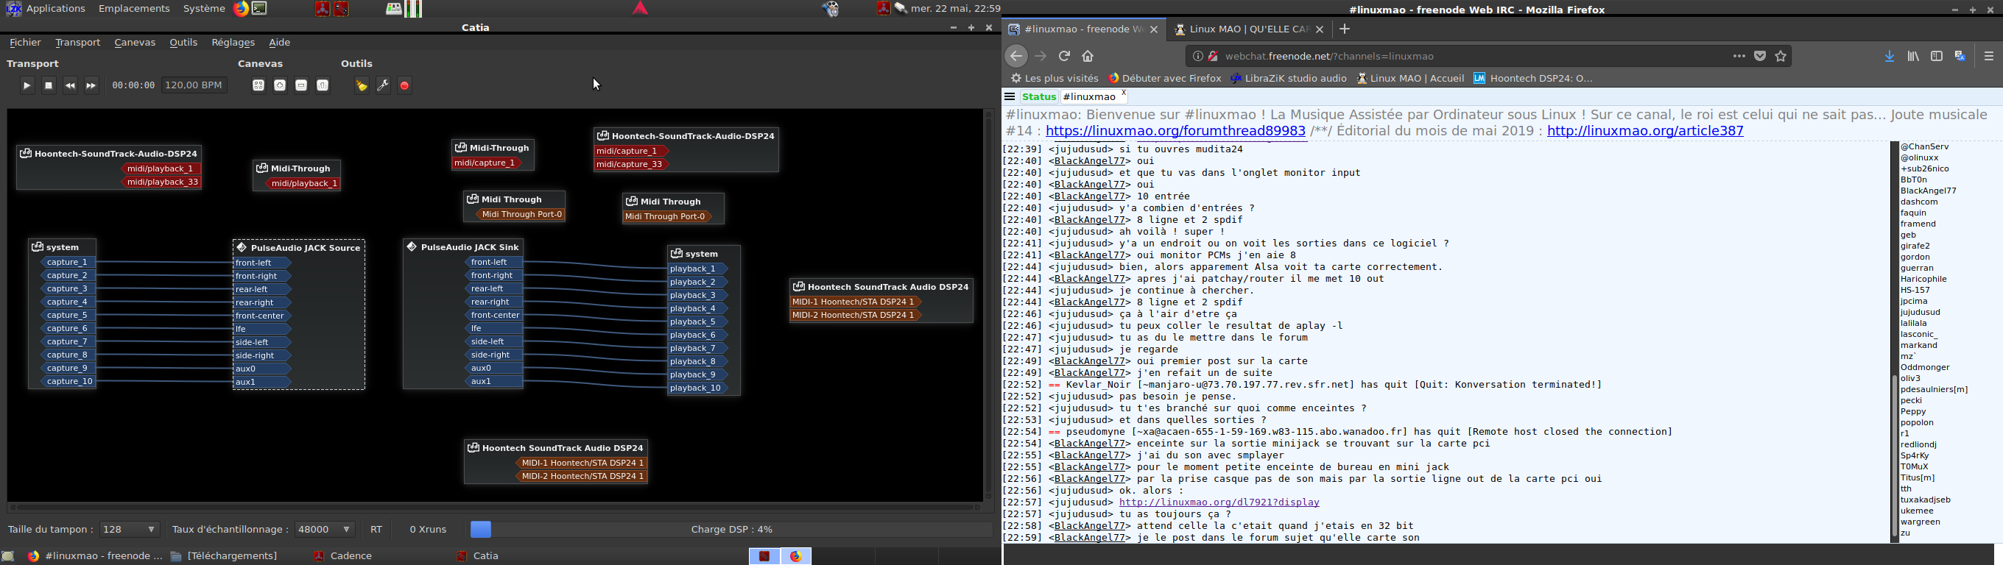Image resolution: width=2003 pixels, height=565 pixels.
Task: Open the Canevas menu
Action: (x=135, y=43)
